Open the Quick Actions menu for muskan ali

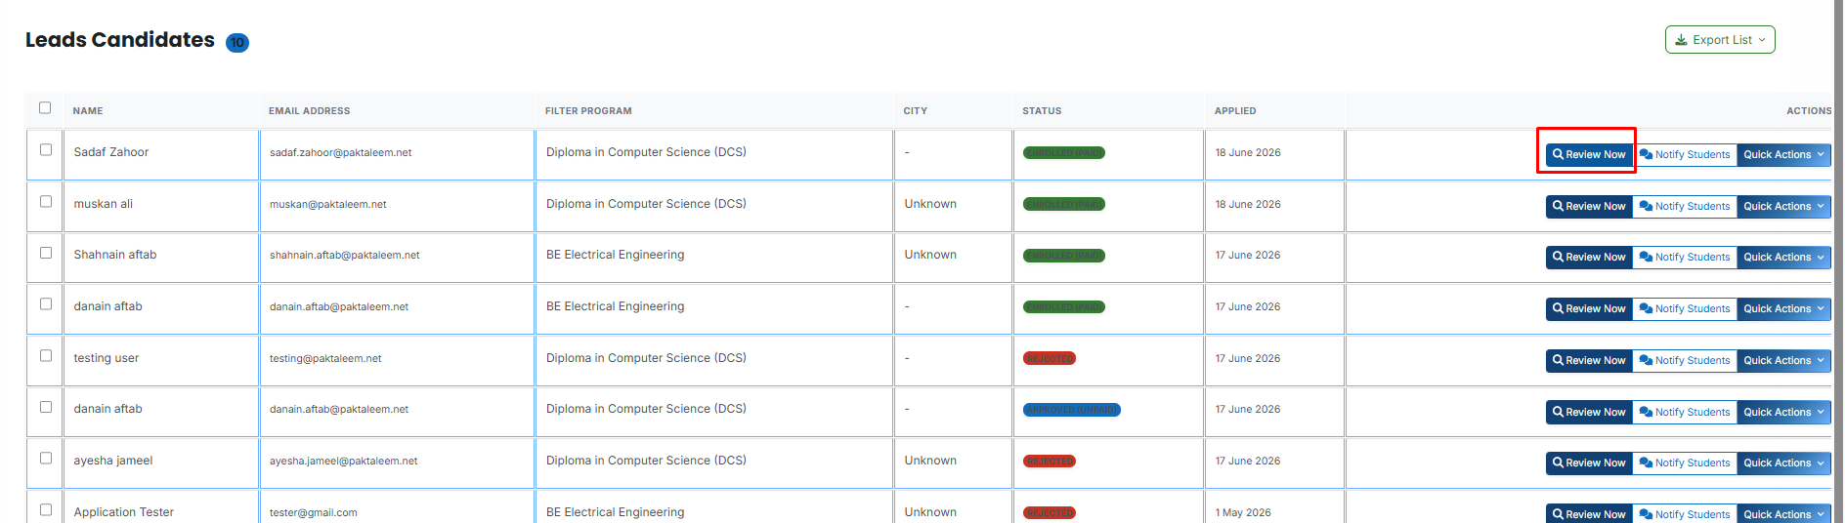point(1784,207)
